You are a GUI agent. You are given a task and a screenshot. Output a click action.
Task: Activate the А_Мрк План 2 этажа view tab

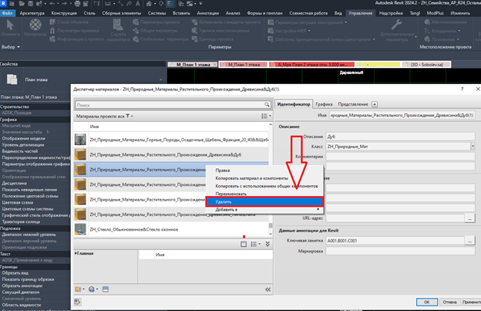(311, 65)
